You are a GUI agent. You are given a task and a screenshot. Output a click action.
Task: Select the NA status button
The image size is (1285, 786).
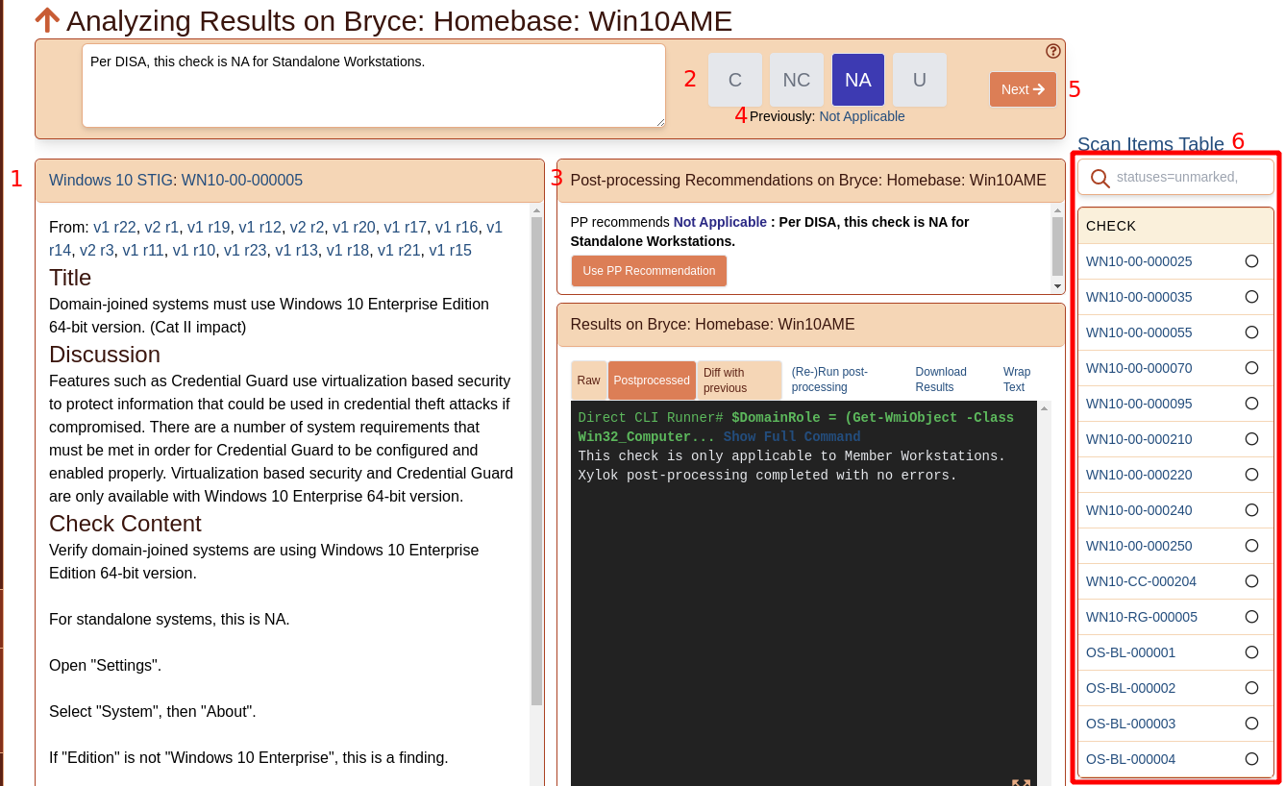point(858,80)
